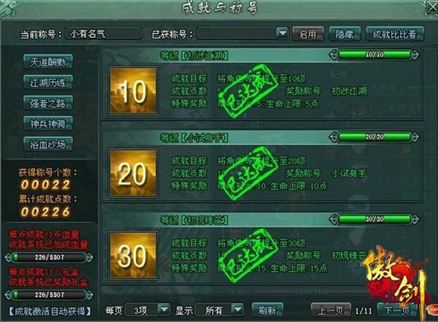
Task: Click the level 10 achievement icon
Action: (133, 91)
